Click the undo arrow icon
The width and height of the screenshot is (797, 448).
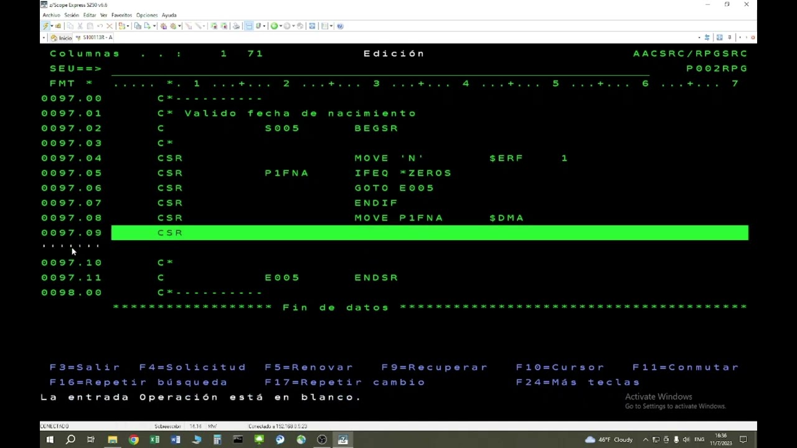pos(100,26)
